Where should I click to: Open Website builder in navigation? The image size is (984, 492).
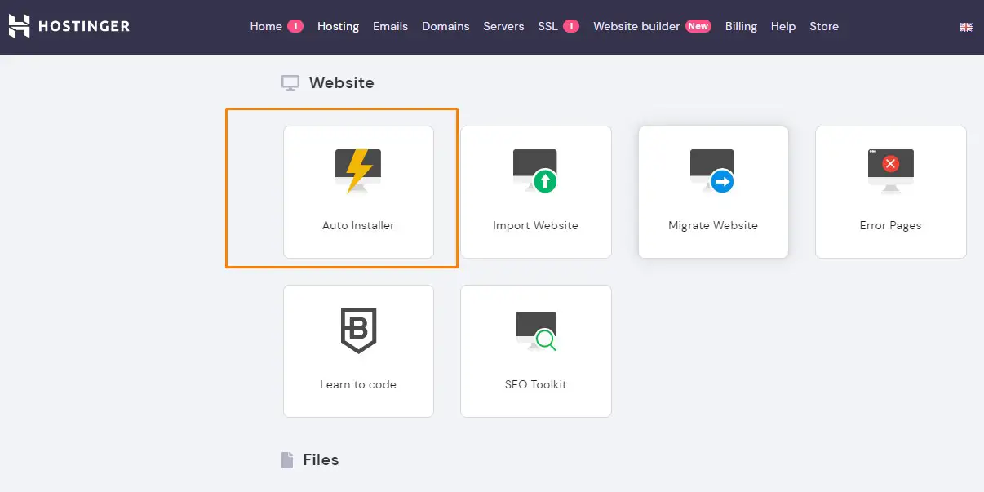tap(636, 26)
